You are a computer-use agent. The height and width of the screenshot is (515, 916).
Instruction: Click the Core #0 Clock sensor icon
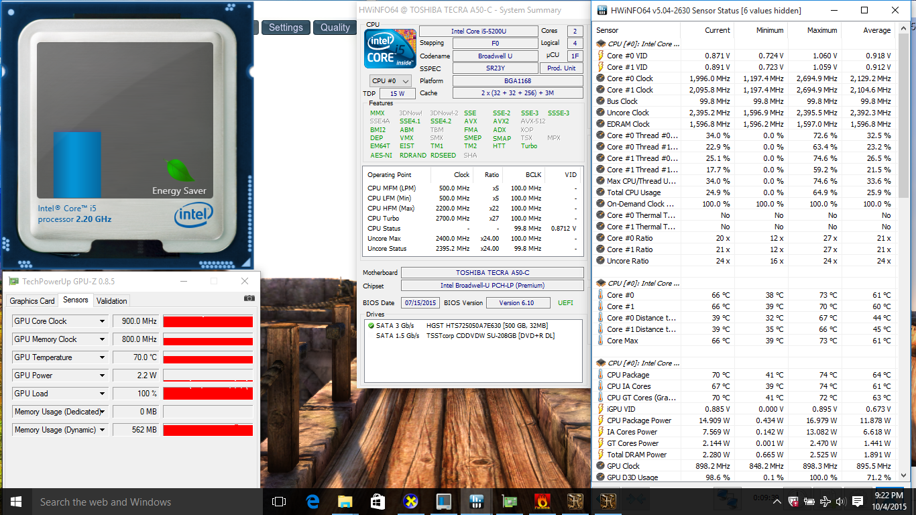pyautogui.click(x=600, y=78)
